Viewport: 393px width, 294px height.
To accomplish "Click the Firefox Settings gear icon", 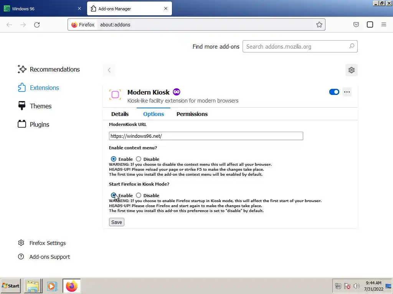I will [x=21, y=243].
